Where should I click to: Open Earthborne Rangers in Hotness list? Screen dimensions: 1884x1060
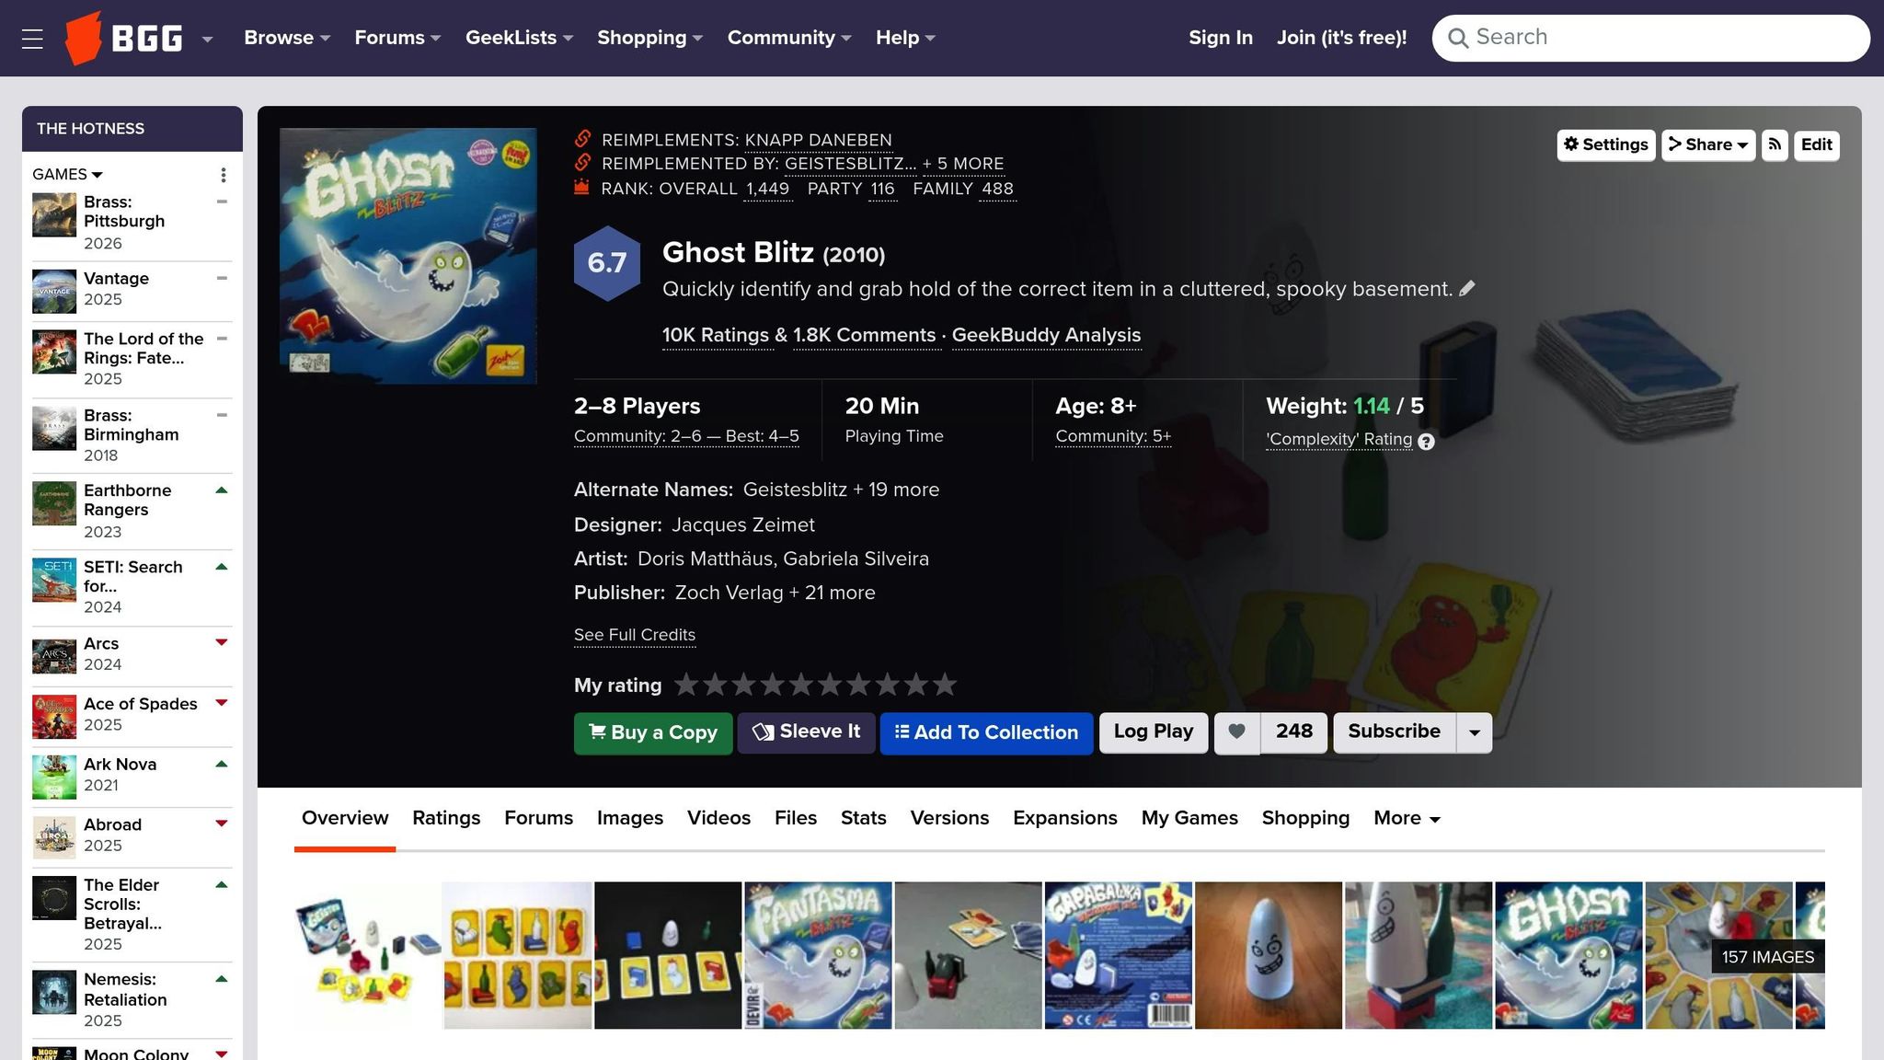[127, 500]
